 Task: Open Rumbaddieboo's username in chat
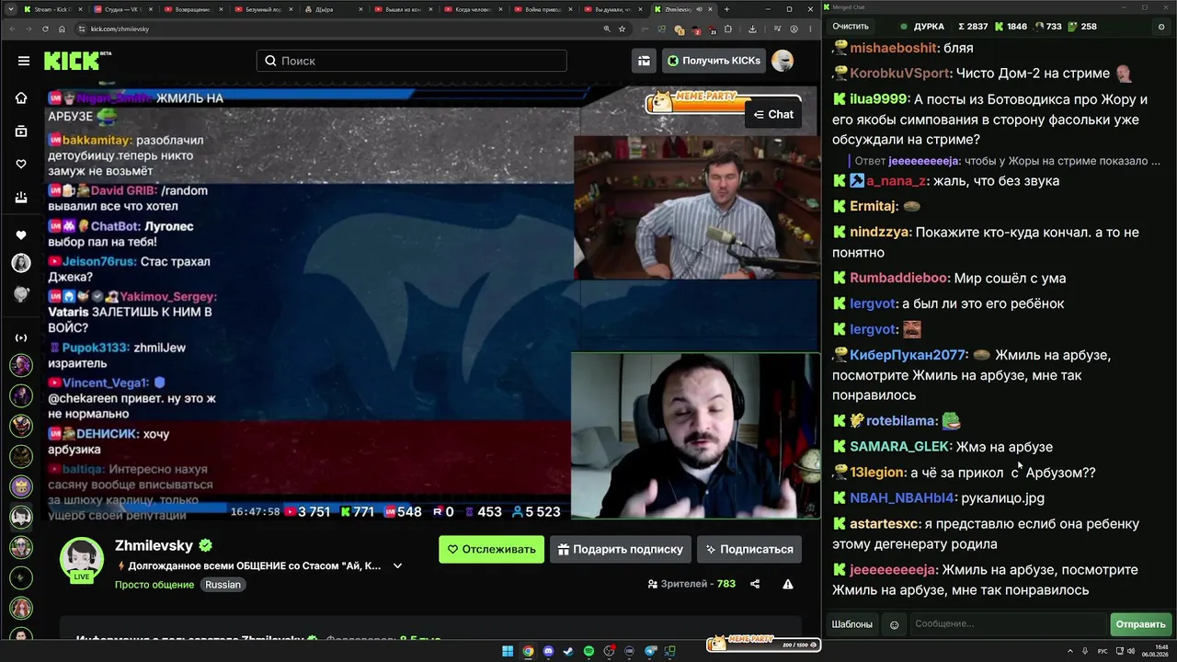898,278
